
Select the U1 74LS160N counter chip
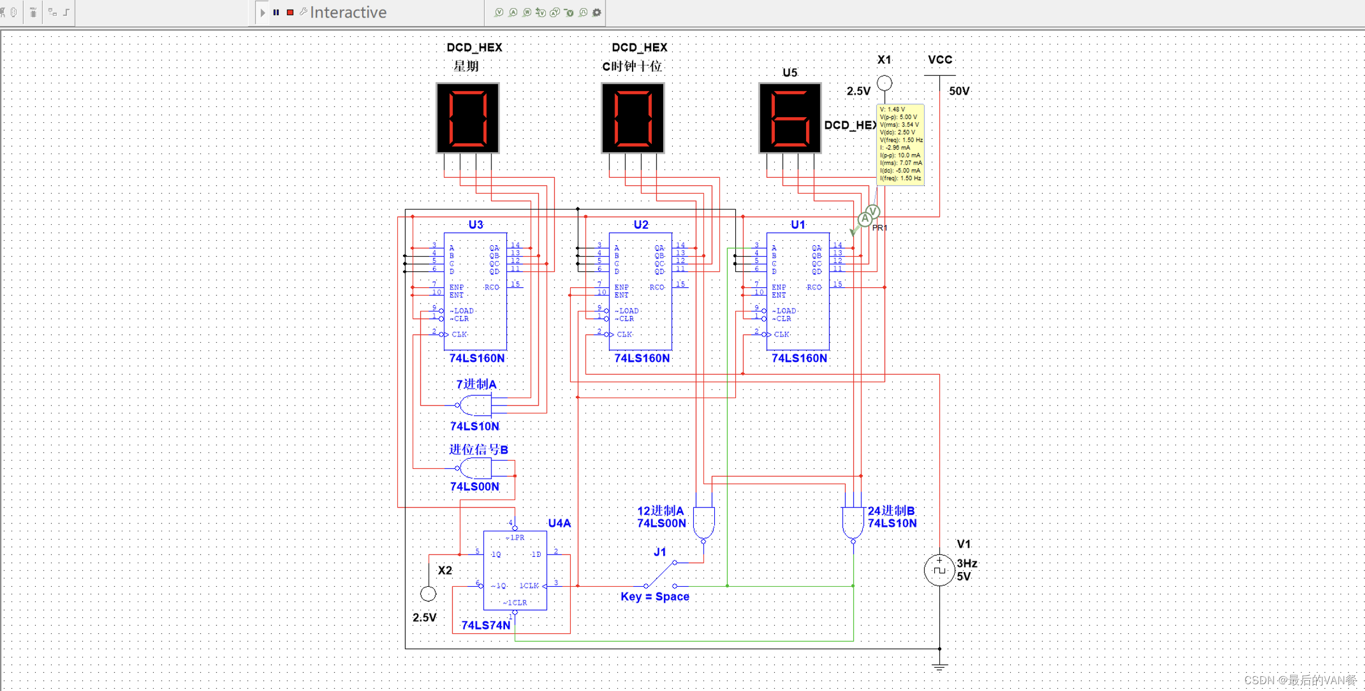click(798, 291)
